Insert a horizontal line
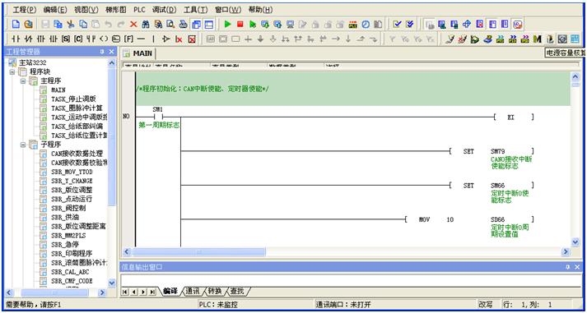587x313 pixels. tap(141, 39)
